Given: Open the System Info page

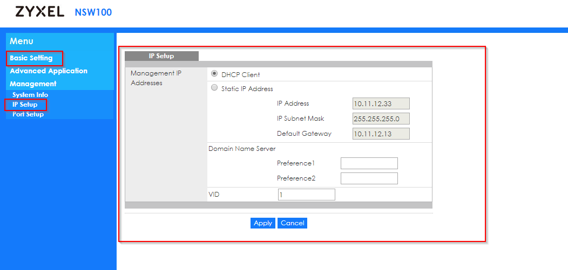Looking at the screenshot, I should (x=30, y=95).
